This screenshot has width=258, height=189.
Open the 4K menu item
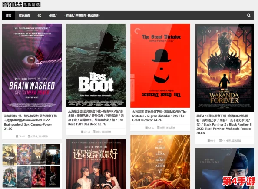point(39,16)
